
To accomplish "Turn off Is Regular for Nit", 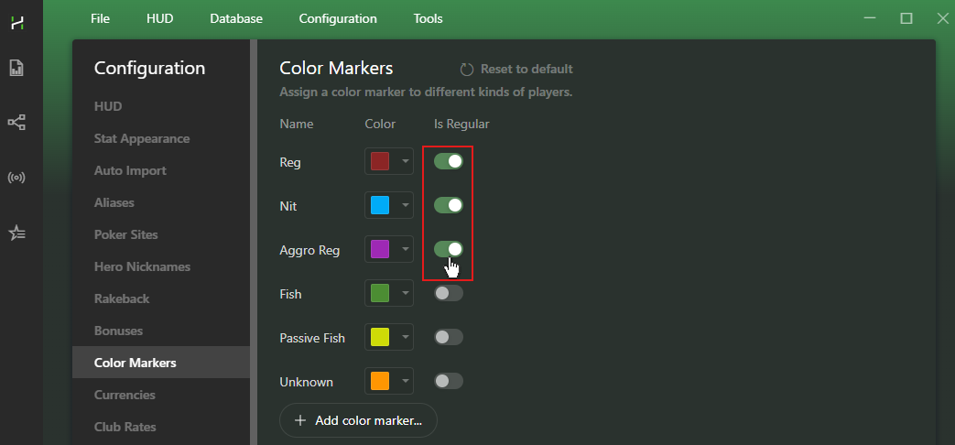I will pos(449,206).
